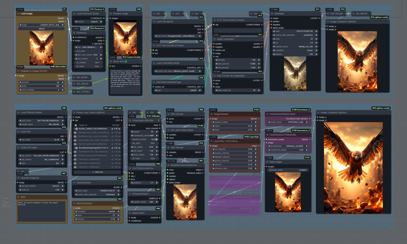The image size is (407, 244).
Task: Open the task dropdown in the Florence2 node
Action: (x=89, y=47)
